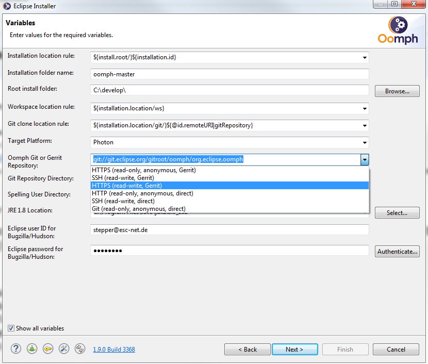Click the Authenticate... button
Screen dimensions: 428x364
pos(397,251)
